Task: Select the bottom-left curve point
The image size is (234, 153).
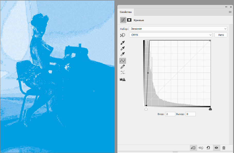Action: [146, 105]
